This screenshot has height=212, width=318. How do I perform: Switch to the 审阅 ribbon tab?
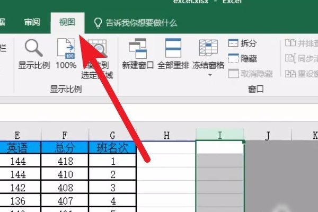click(32, 22)
